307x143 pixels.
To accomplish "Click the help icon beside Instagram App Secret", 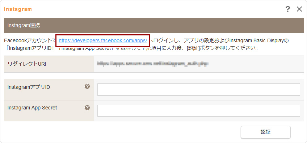I will tap(87, 108).
